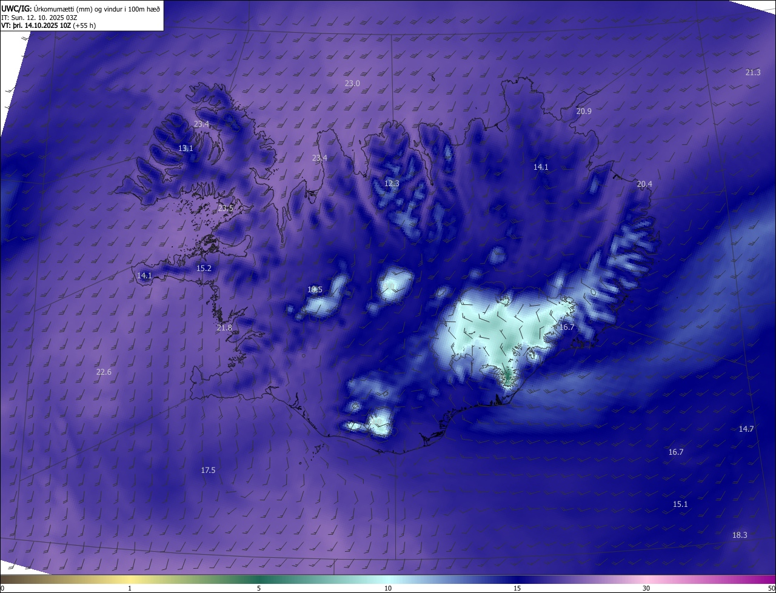This screenshot has height=593, width=776.
Task: Click the 16.7 label above the 15.1 value
Action: point(676,452)
